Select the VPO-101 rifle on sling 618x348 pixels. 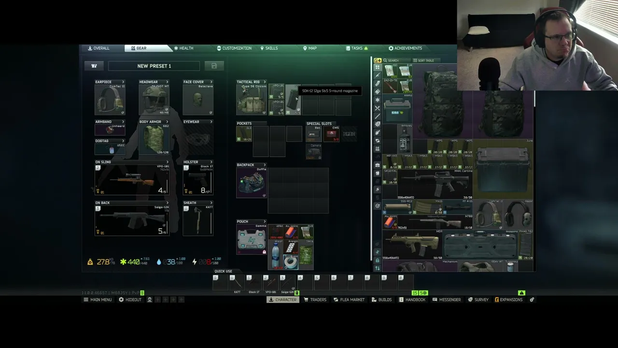pos(132,180)
